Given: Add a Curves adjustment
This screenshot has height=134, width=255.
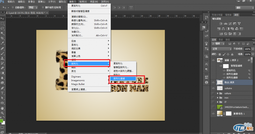Looking at the screenshot, I should (x=230, y=24).
